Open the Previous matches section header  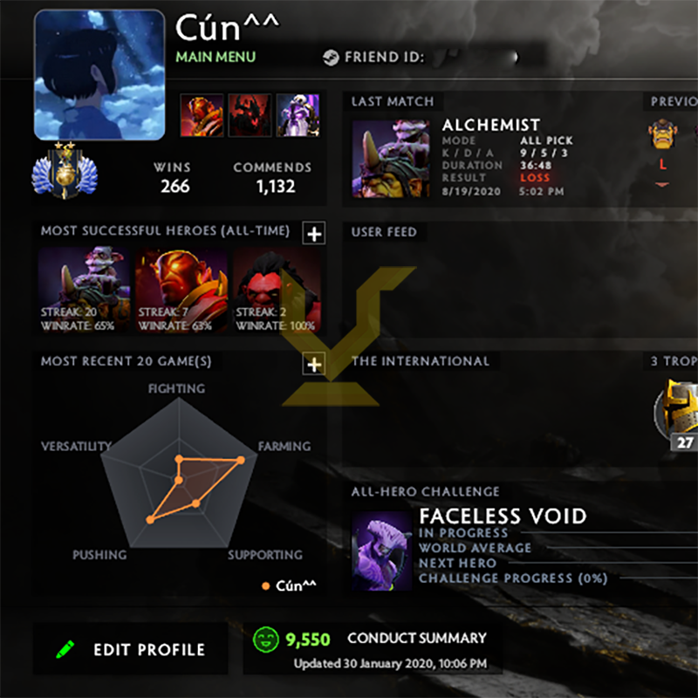coord(671,101)
